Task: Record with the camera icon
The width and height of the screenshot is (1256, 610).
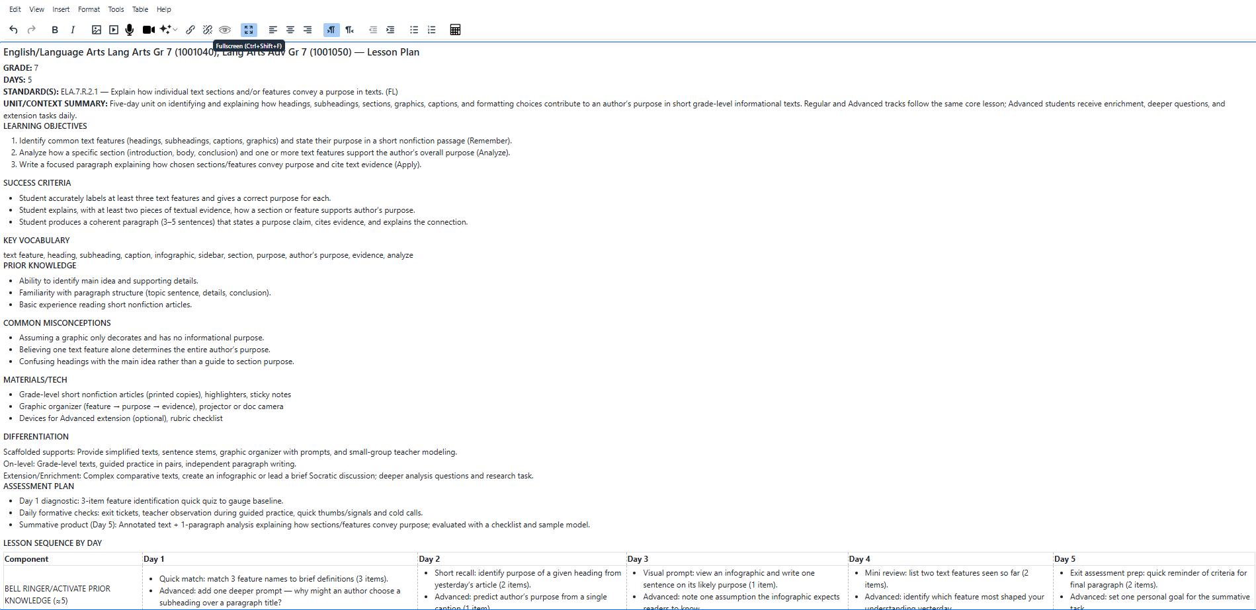Action: pyautogui.click(x=148, y=30)
